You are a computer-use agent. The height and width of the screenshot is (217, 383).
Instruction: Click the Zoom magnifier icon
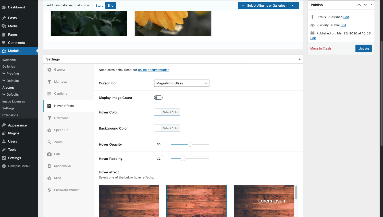[x=49, y=142]
